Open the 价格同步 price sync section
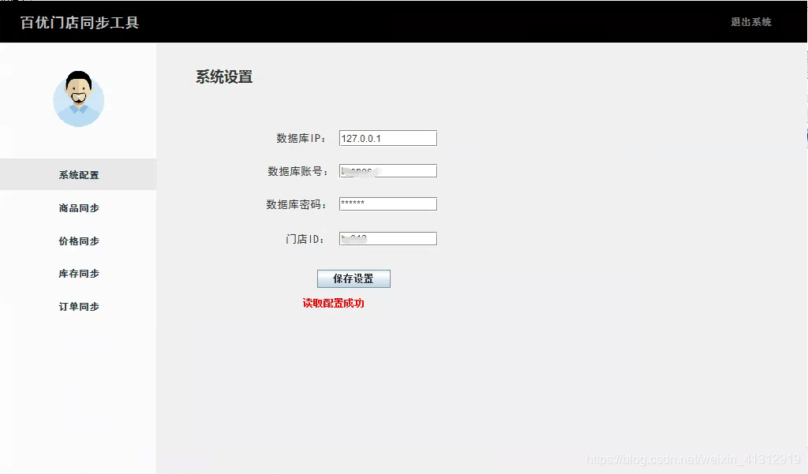Screen dimensions: 808x474 78,241
